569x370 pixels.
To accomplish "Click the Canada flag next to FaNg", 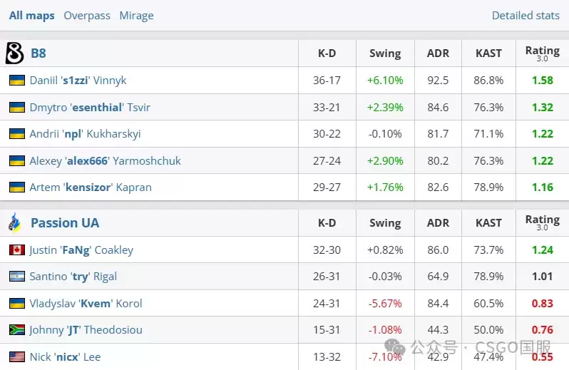I will tap(17, 250).
